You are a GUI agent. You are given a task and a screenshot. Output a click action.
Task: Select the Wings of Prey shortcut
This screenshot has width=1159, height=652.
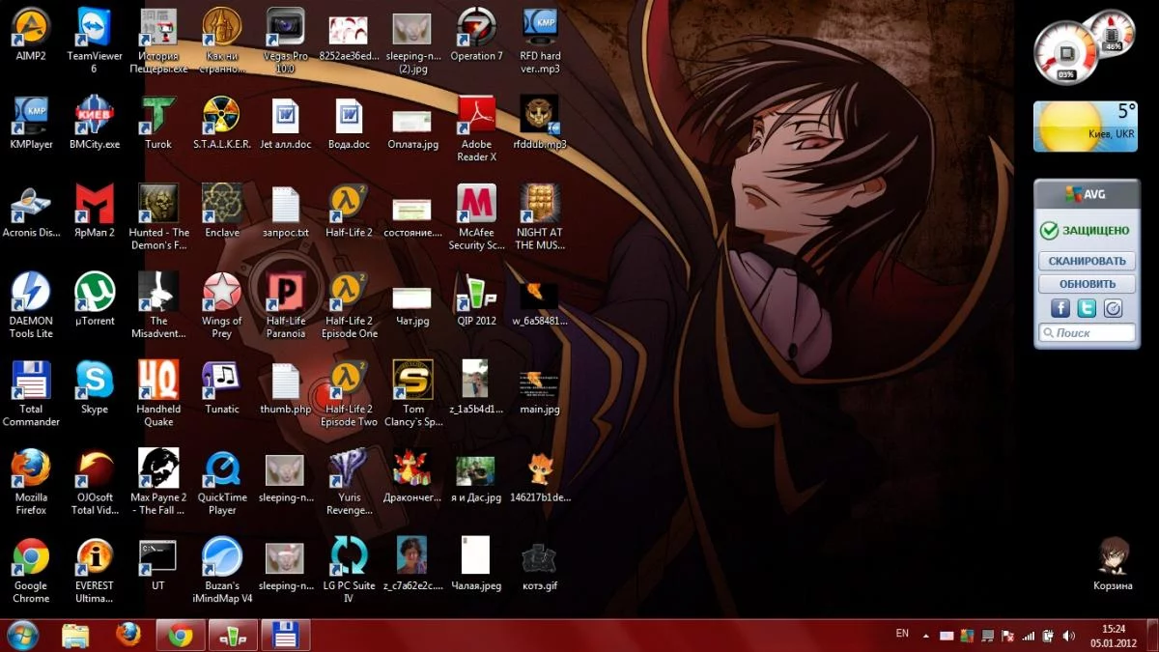[222, 305]
